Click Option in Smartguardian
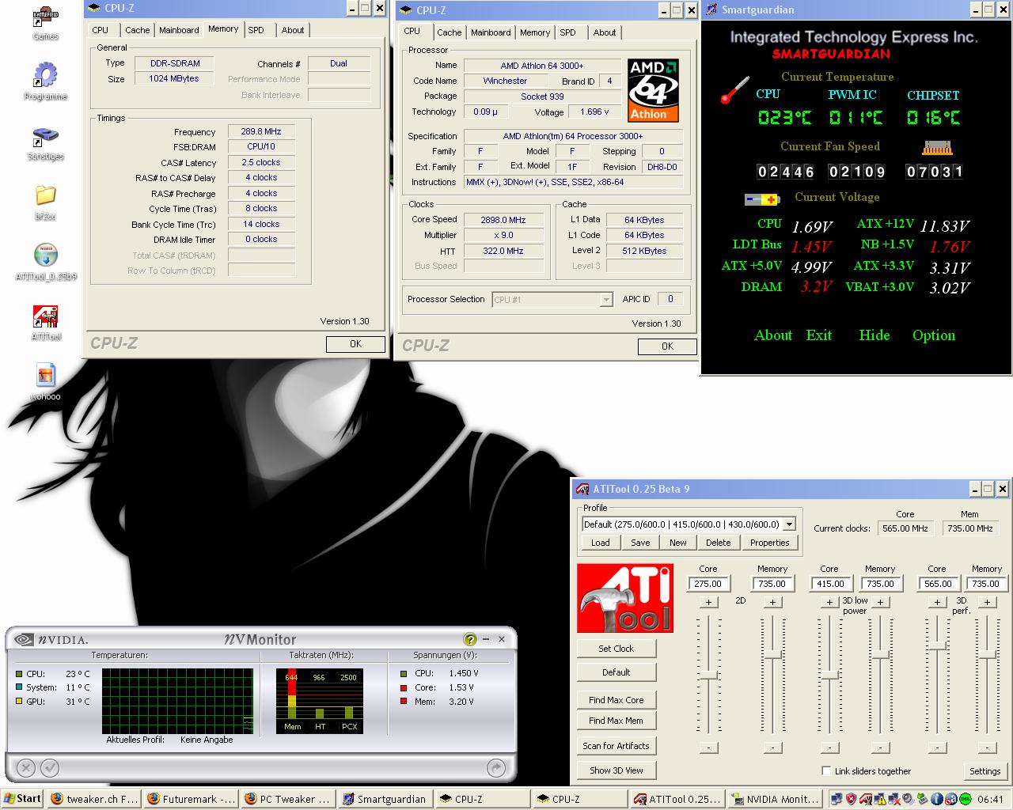Viewport: 1013px width, 810px height. pyautogui.click(x=933, y=335)
